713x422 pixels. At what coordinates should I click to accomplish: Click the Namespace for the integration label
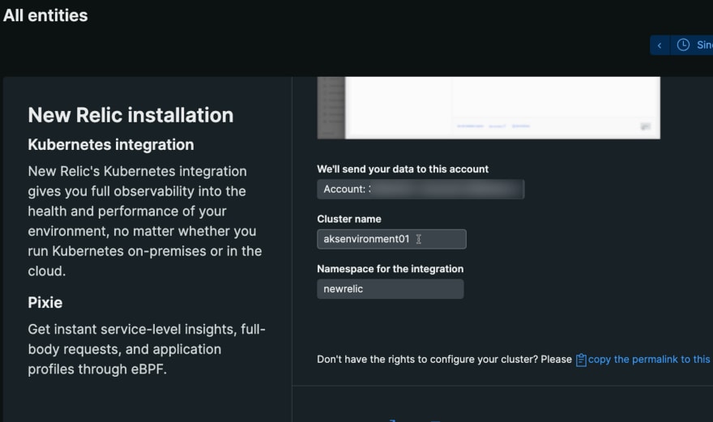pos(391,269)
